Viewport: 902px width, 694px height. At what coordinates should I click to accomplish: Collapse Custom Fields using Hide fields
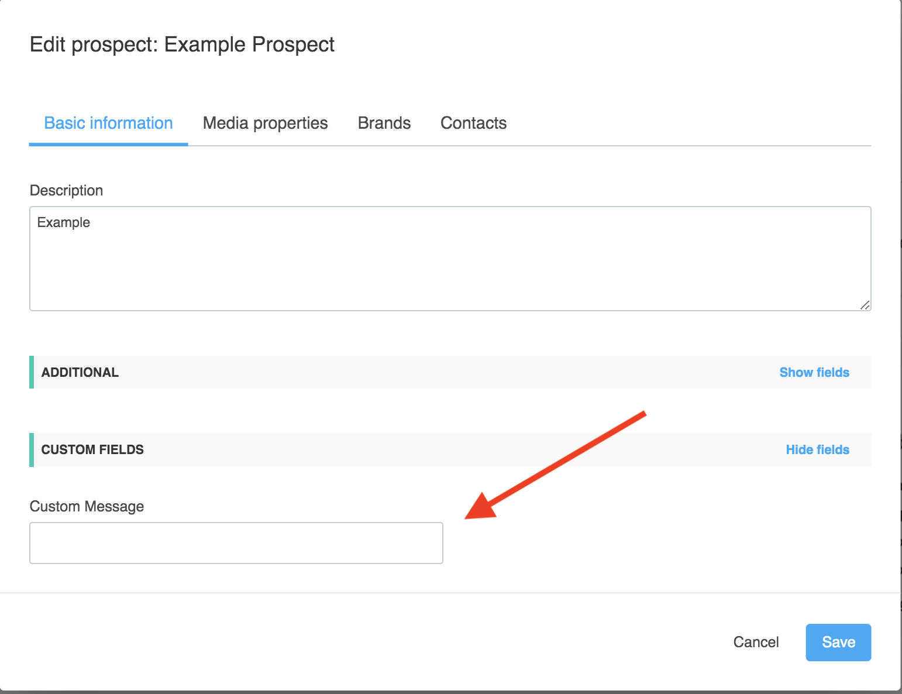coord(817,450)
